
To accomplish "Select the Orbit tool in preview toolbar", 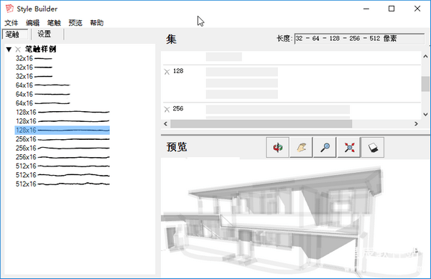I will [277, 147].
